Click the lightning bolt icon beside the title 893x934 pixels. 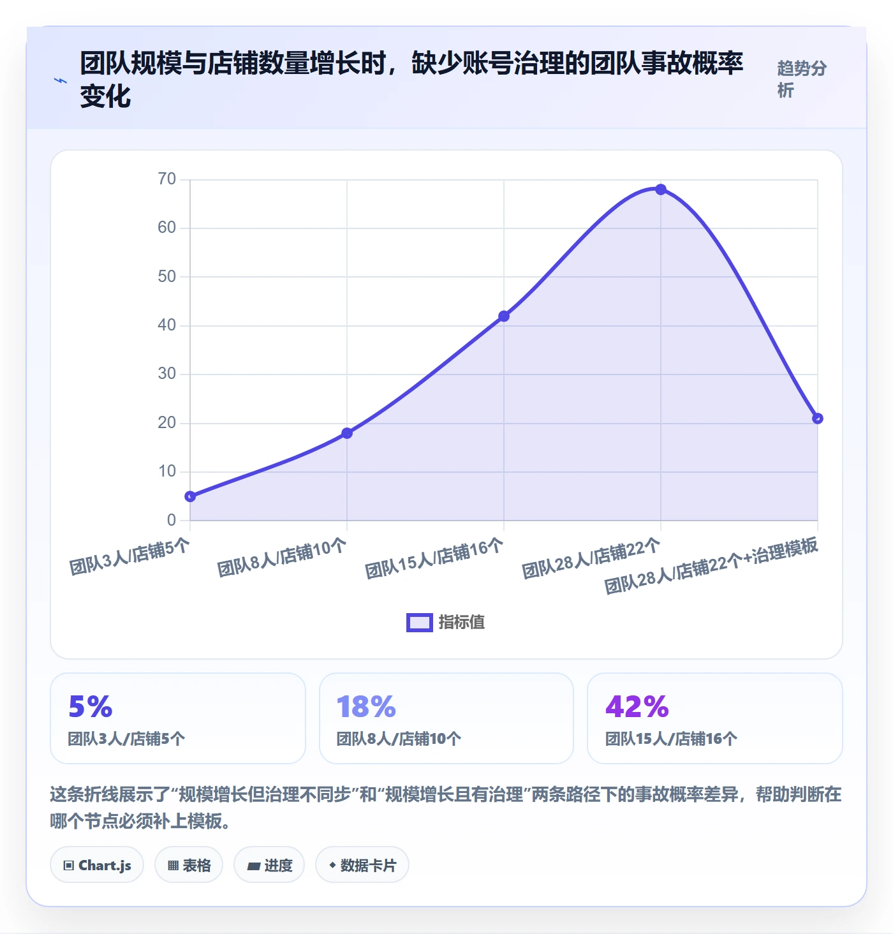(x=61, y=80)
